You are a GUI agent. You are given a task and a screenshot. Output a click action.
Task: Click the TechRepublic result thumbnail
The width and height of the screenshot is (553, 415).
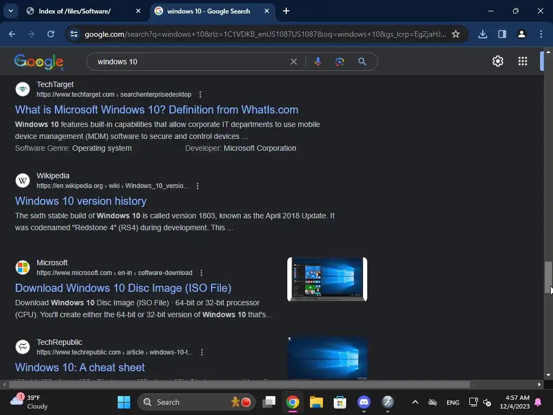tap(327, 358)
